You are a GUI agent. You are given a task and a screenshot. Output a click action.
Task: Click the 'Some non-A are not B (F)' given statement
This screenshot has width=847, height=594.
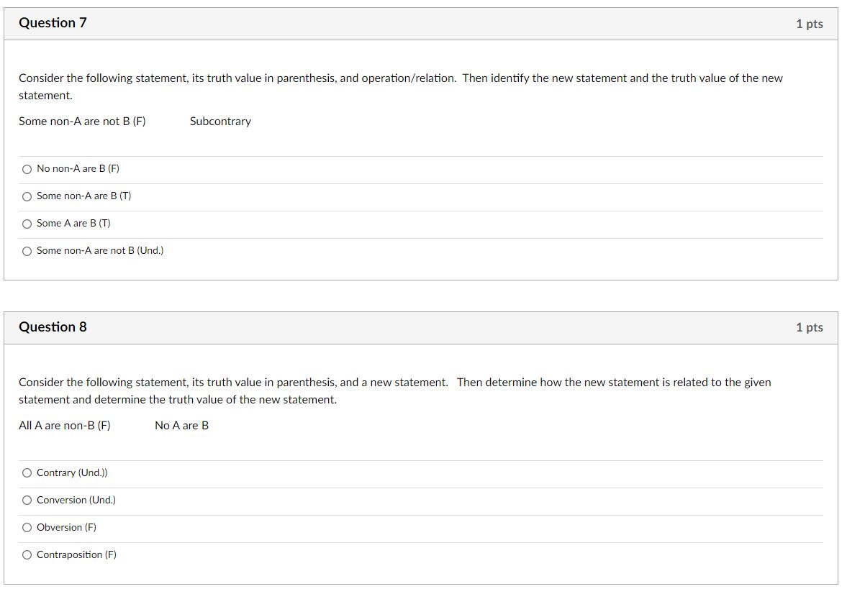pyautogui.click(x=82, y=122)
